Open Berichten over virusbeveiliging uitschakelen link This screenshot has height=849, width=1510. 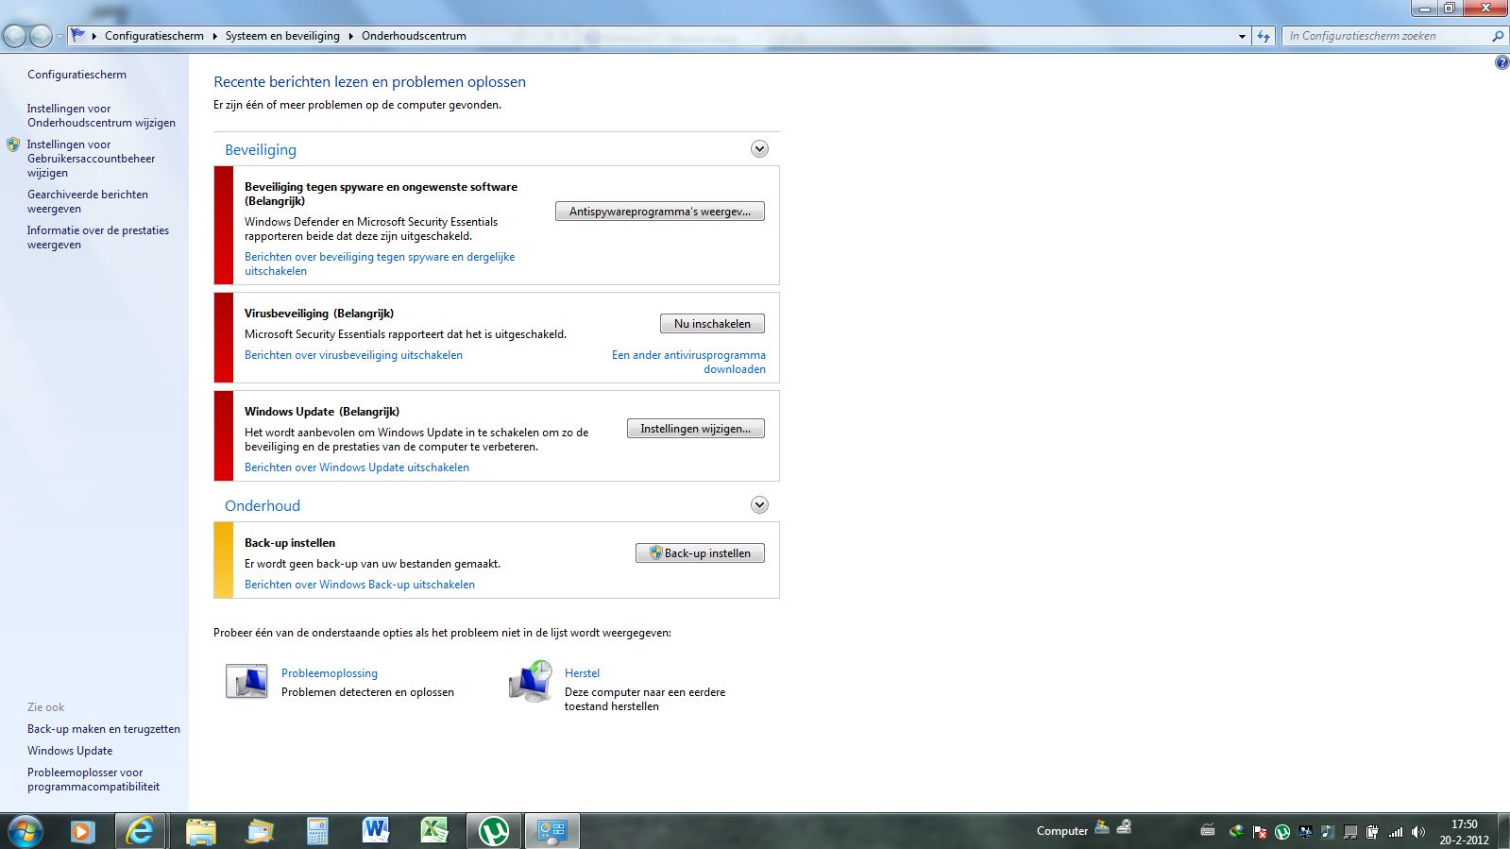353,355
